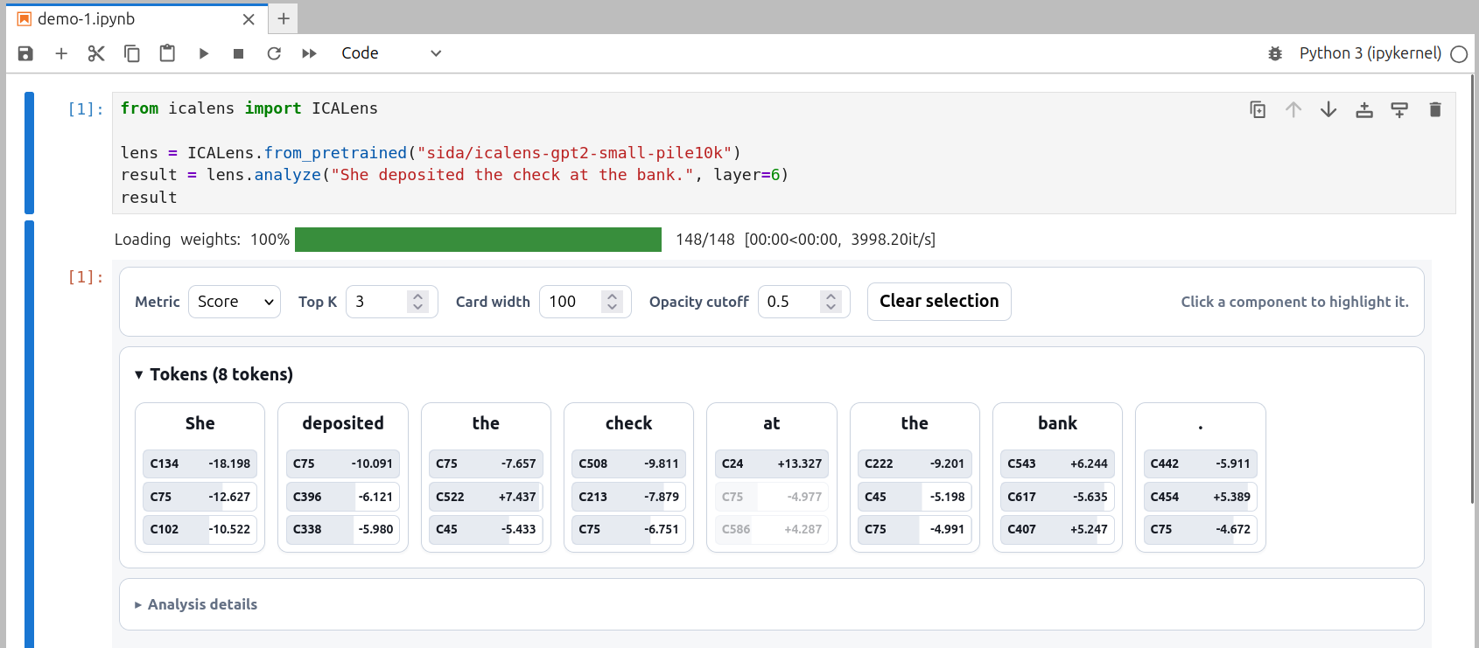Select component C396 under deposited
Viewport: 1479px width, 648px height.
[342, 497]
